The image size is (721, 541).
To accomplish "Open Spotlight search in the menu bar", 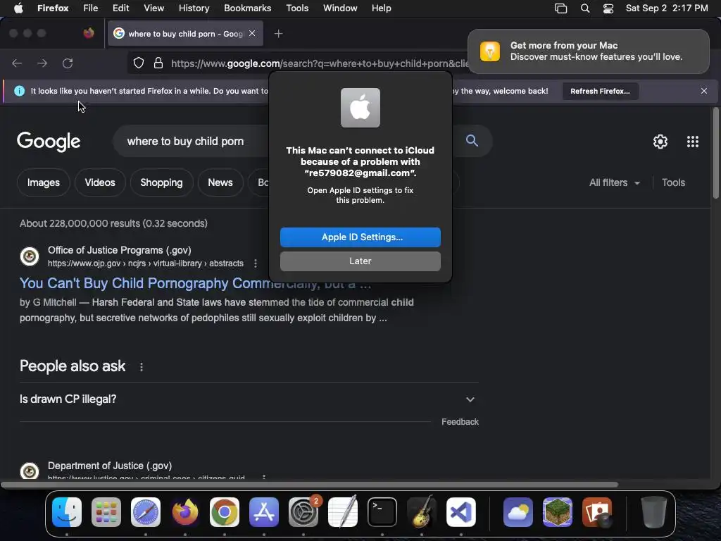I will (x=585, y=8).
